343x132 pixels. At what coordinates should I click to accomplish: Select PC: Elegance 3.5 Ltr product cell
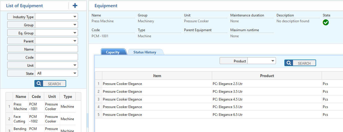pos(267,91)
